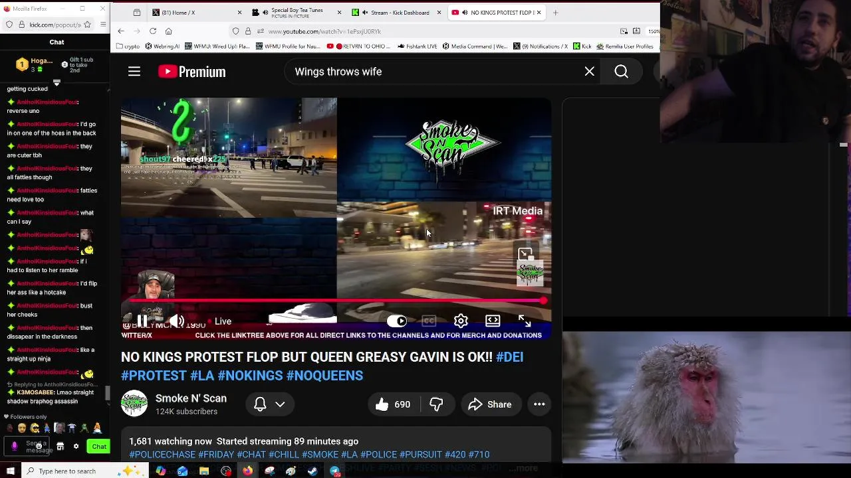The image size is (851, 478).
Task: Go to the browser home page
Action: pos(169,31)
